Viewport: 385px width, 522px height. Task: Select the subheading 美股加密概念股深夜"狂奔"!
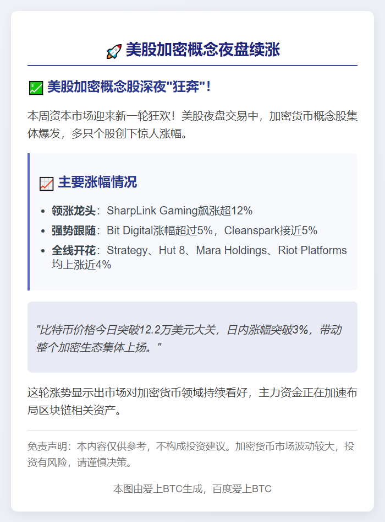click(129, 87)
